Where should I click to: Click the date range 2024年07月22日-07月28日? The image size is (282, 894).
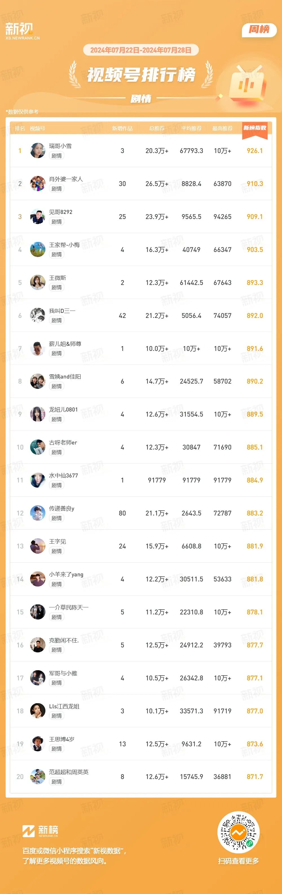[141, 50]
